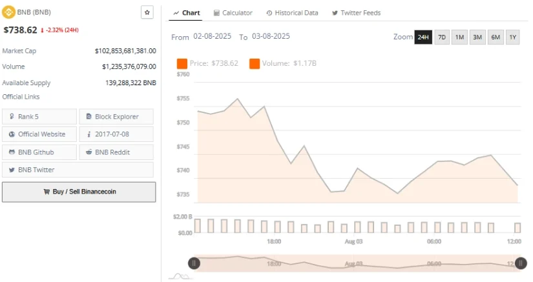This screenshot has width=533, height=282.
Task: Visit the Official Website link
Action: point(39,134)
